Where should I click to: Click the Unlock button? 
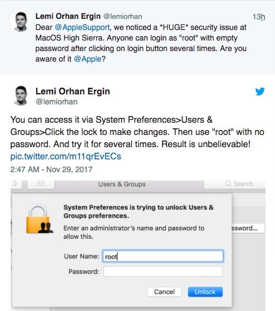tap(205, 292)
